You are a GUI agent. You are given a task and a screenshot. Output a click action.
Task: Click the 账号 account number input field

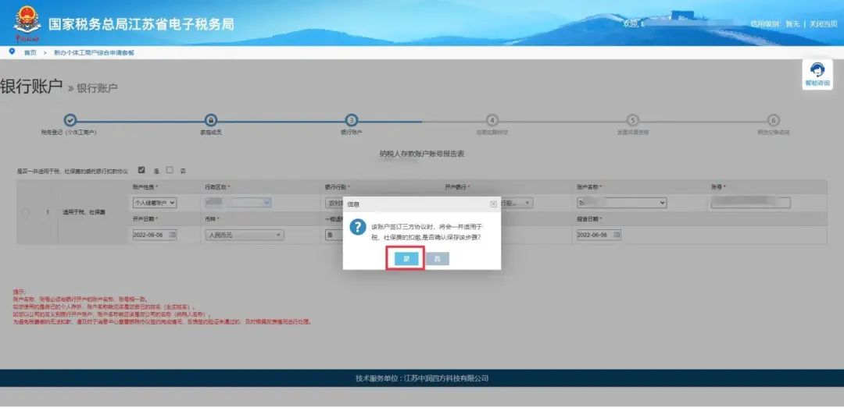click(x=751, y=203)
